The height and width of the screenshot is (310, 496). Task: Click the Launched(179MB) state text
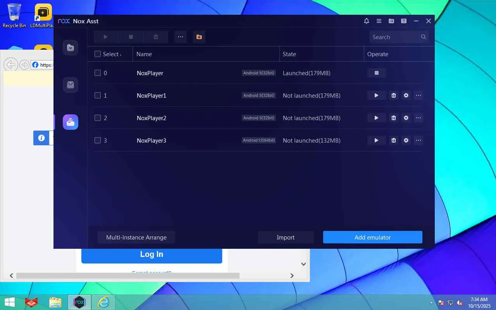point(307,73)
